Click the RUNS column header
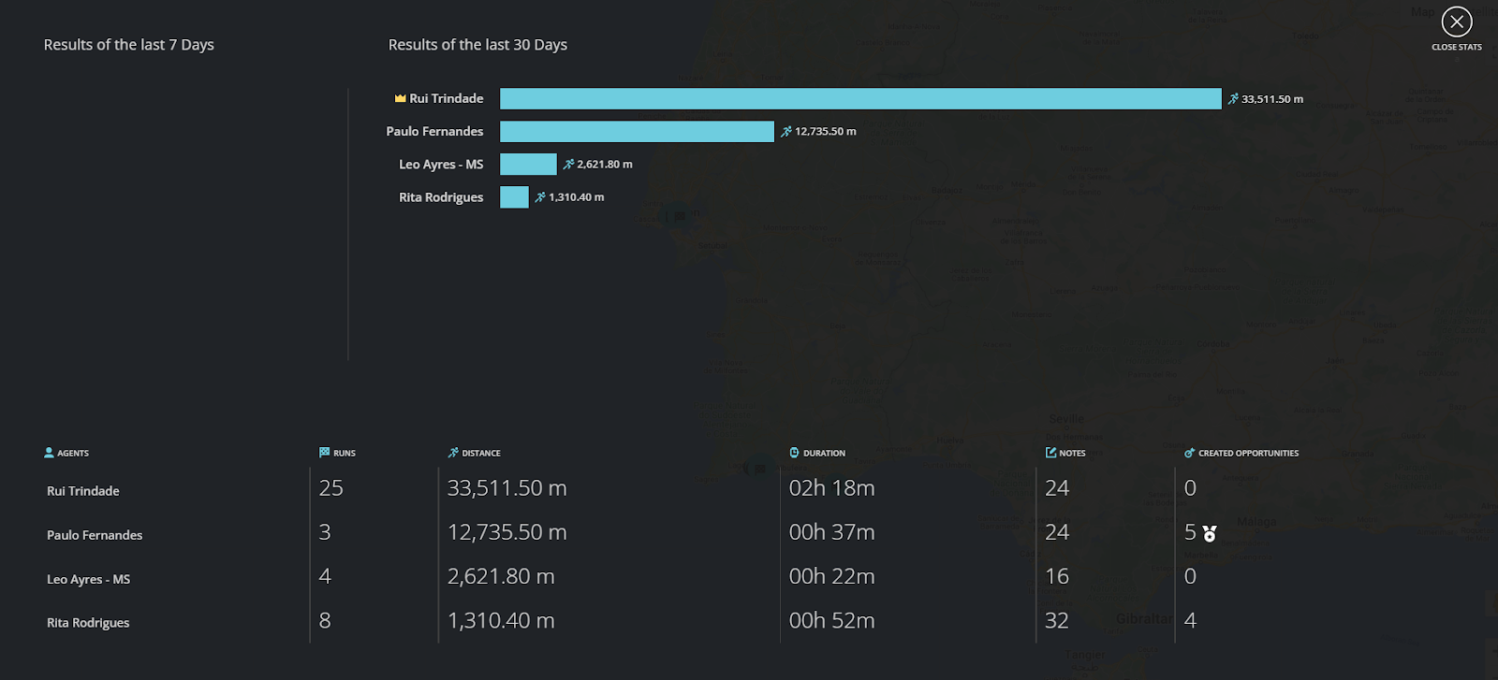1498x680 pixels. [345, 454]
